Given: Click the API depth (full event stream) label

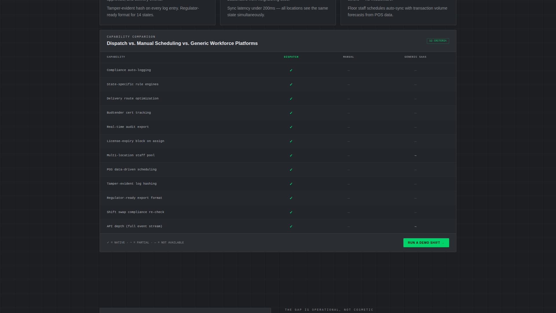Looking at the screenshot, I should [x=135, y=226].
